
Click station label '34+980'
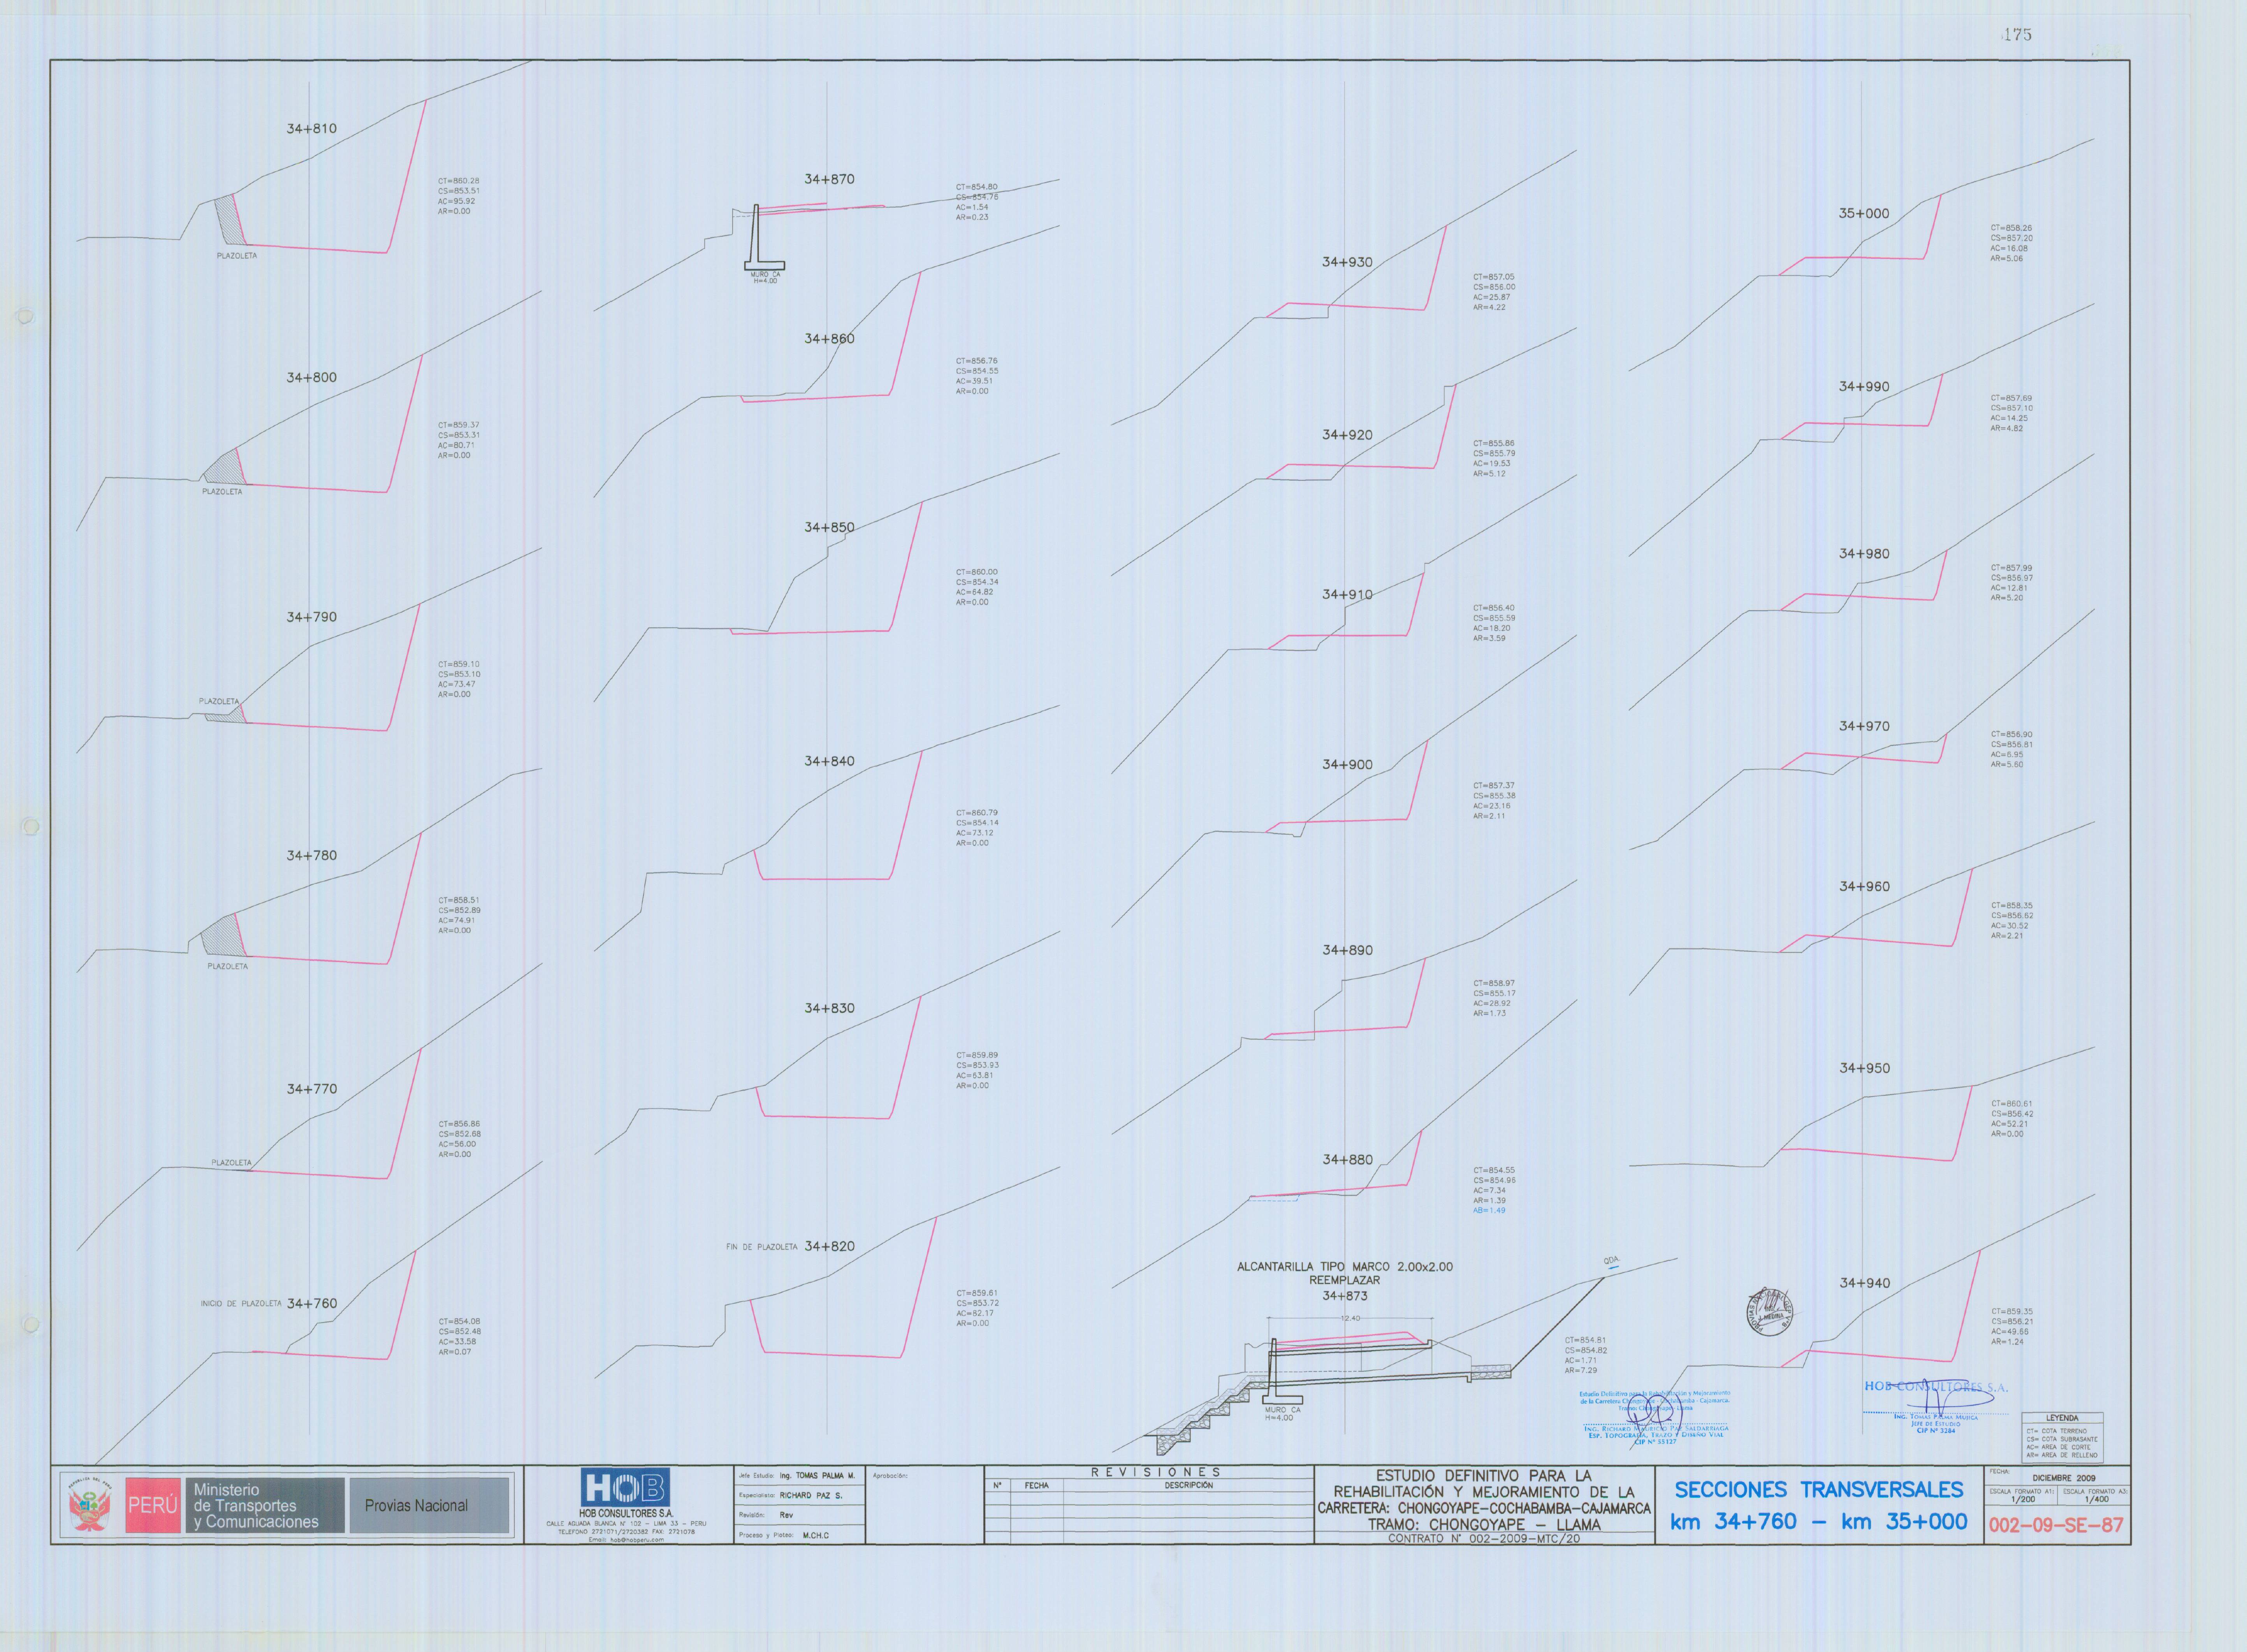click(x=1864, y=554)
